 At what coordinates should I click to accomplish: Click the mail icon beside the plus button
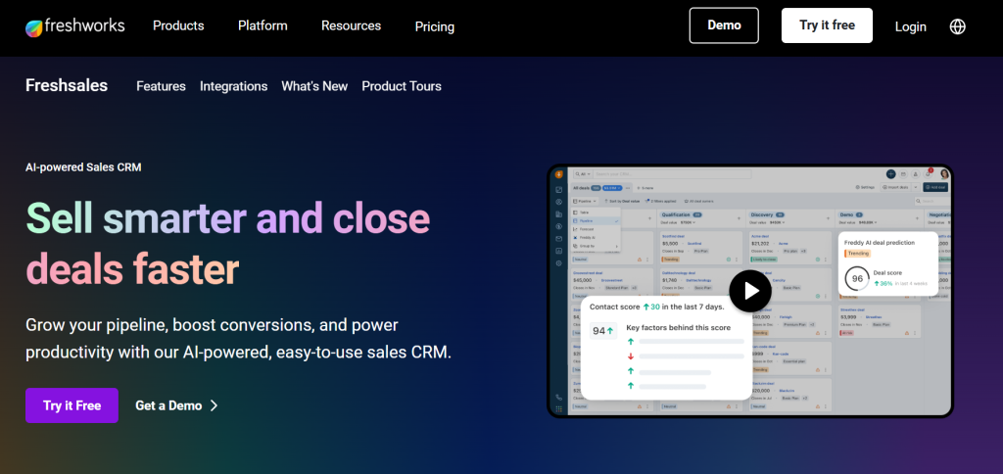(903, 174)
